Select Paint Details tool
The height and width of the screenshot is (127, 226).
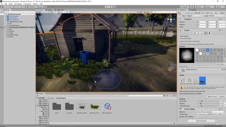pos(206,33)
